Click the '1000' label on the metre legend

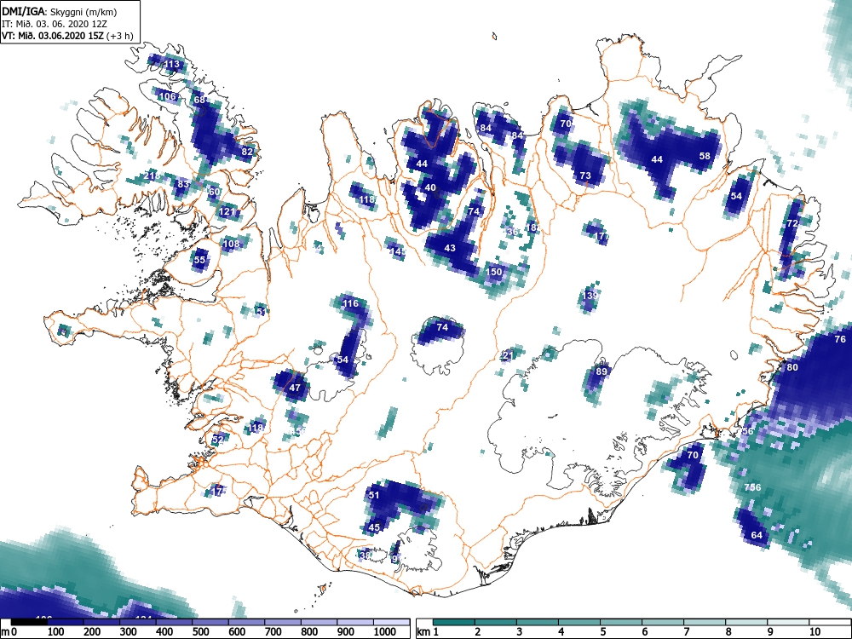(x=385, y=632)
